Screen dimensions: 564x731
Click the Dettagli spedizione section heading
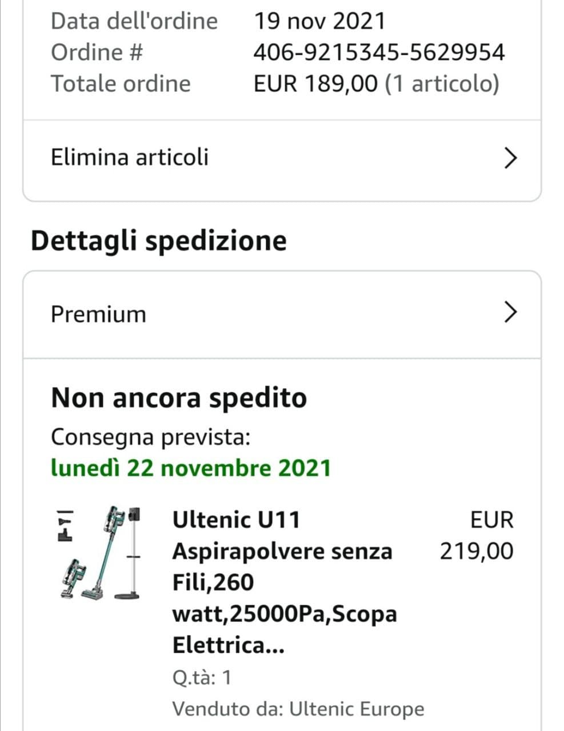159,240
